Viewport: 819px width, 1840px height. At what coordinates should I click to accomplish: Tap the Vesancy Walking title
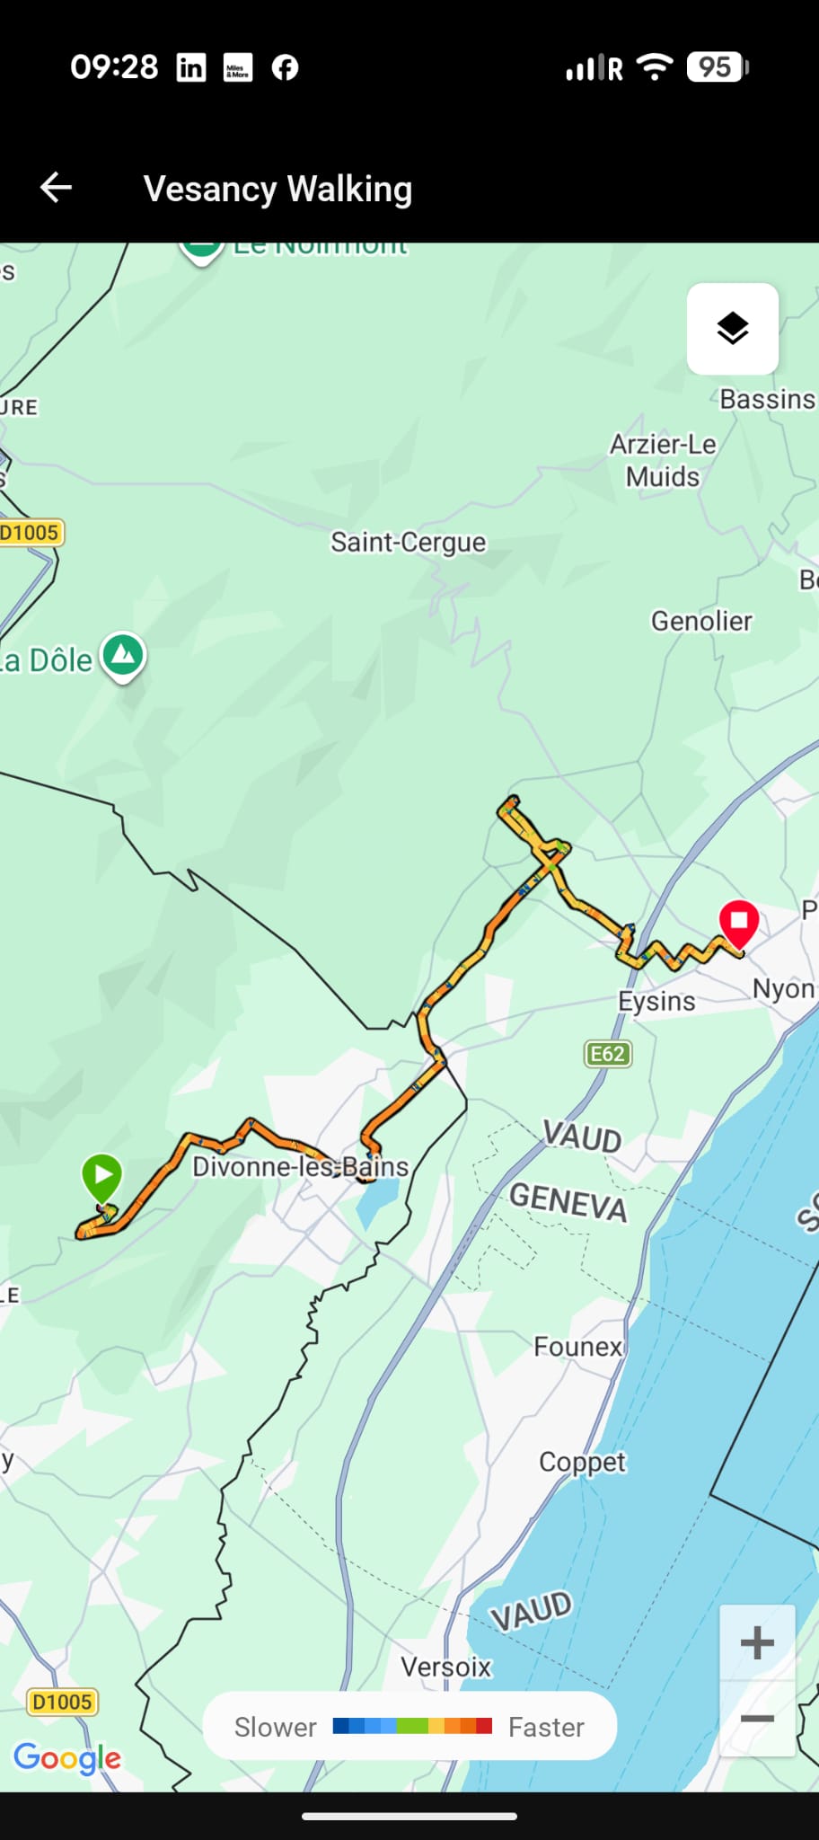[278, 189]
